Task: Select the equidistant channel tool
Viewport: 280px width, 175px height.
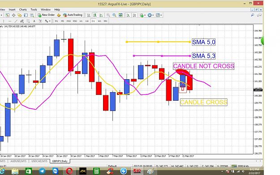Action: [22, 21]
